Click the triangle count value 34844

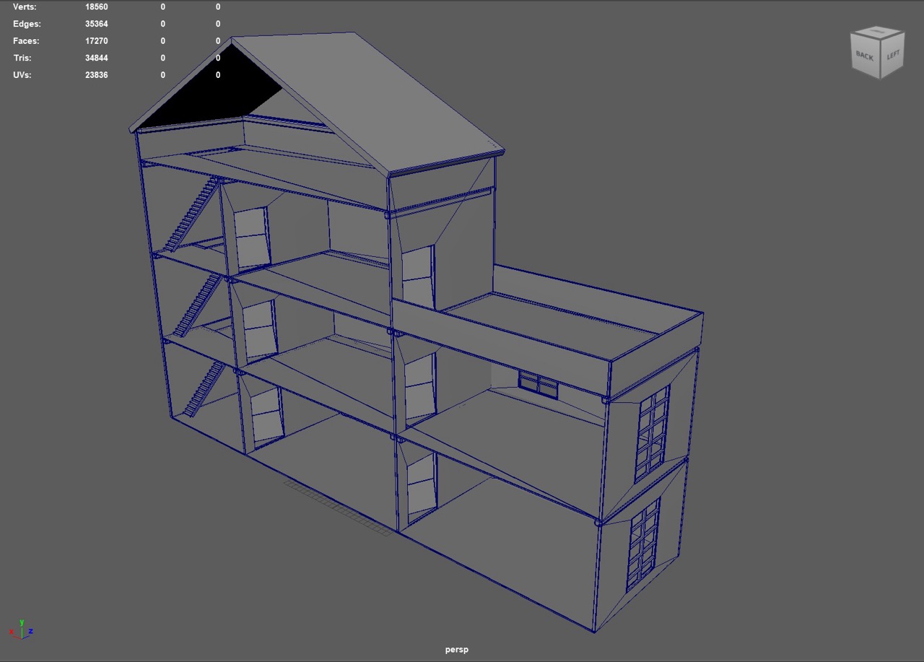tap(97, 58)
